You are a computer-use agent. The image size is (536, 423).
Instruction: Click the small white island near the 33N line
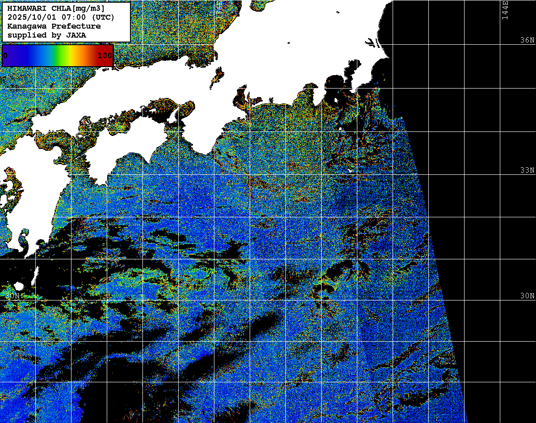tap(351, 170)
